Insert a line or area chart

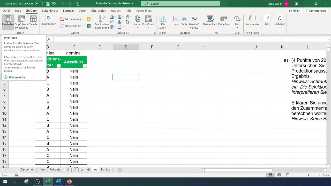[113, 22]
